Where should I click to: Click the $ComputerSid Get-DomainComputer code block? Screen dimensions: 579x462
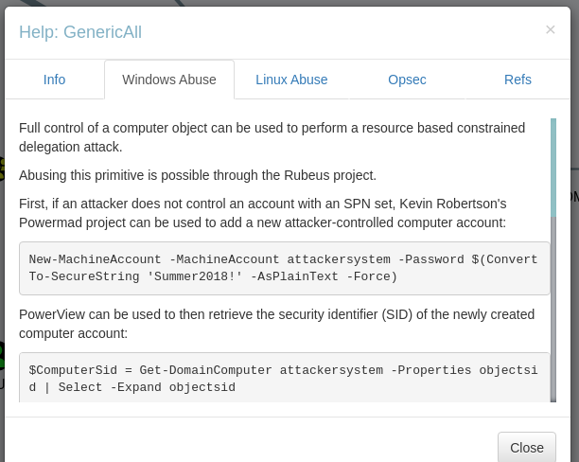tap(284, 379)
